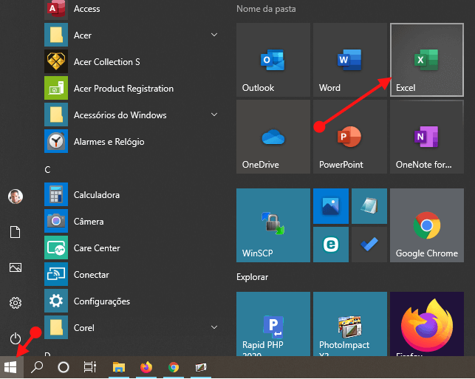Viewport: 475px width, 379px height.
Task: Click the Explorar group title
Action: (252, 277)
